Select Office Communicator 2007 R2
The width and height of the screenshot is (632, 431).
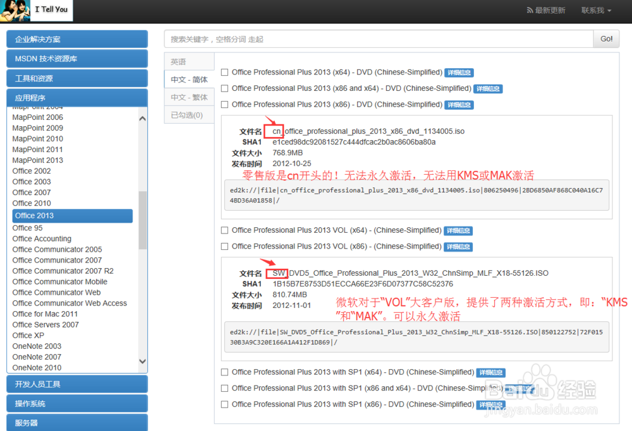[63, 271]
